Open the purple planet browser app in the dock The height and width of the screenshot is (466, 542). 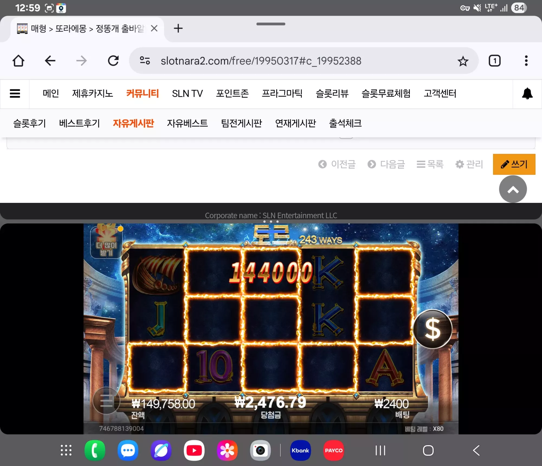coord(161,450)
